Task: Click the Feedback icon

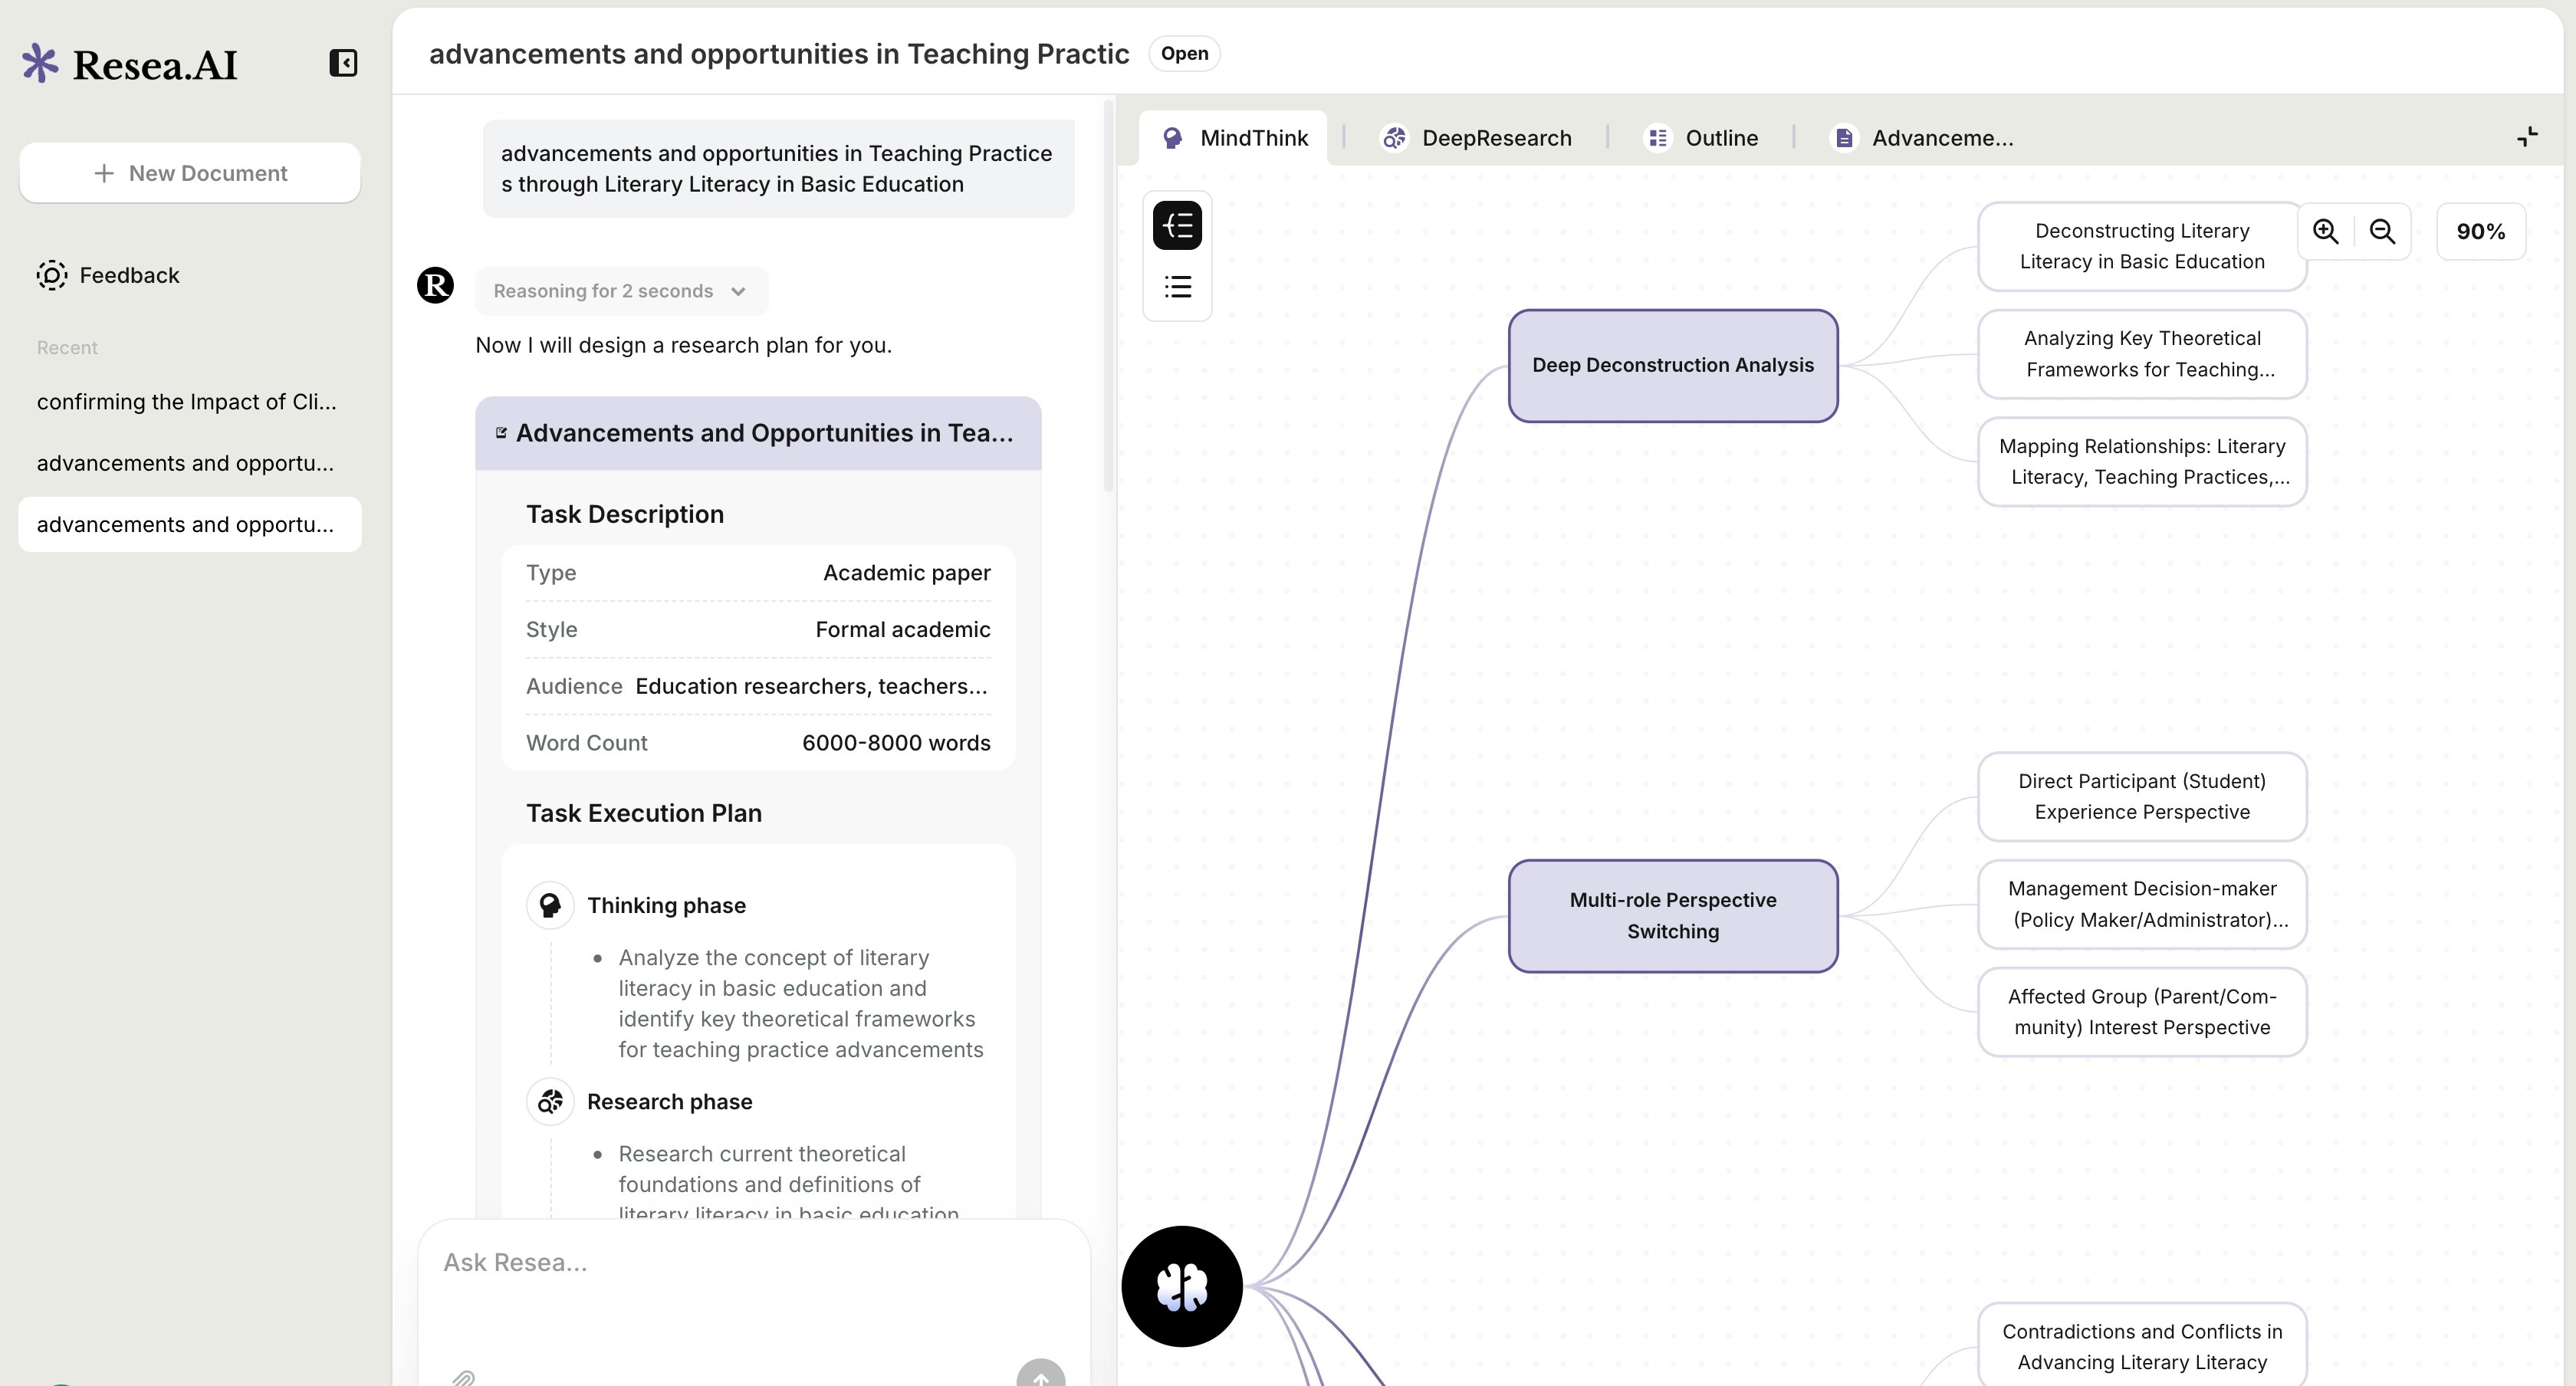Action: tap(52, 275)
